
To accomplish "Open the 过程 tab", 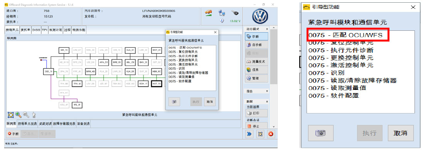I will tap(67, 30).
